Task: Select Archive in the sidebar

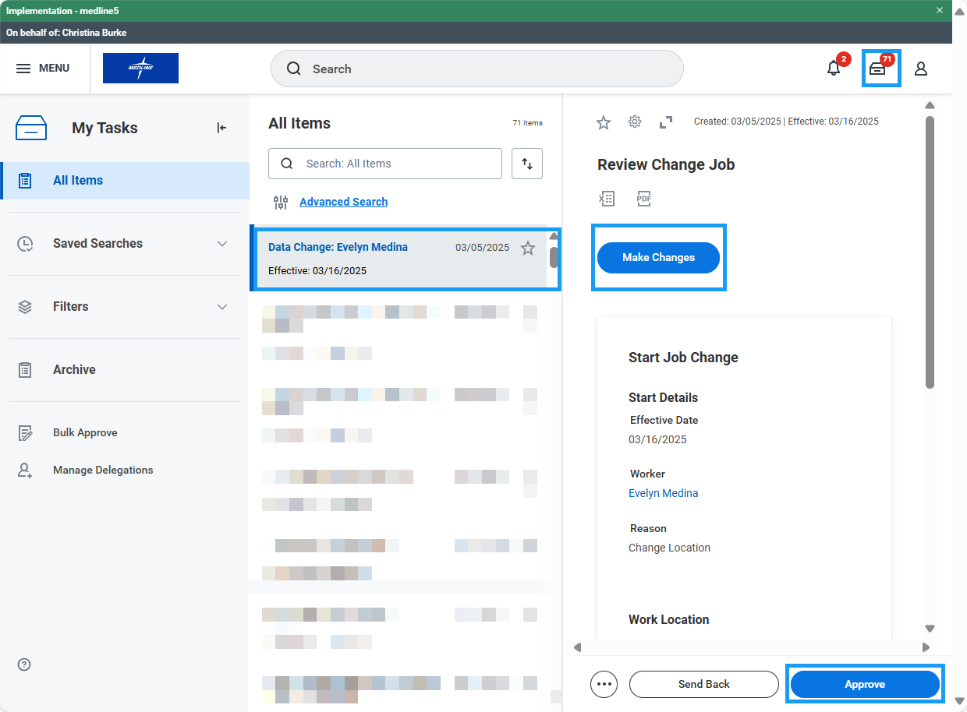Action: pyautogui.click(x=74, y=370)
